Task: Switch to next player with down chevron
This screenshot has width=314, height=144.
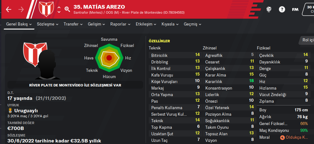Action: [59, 12]
